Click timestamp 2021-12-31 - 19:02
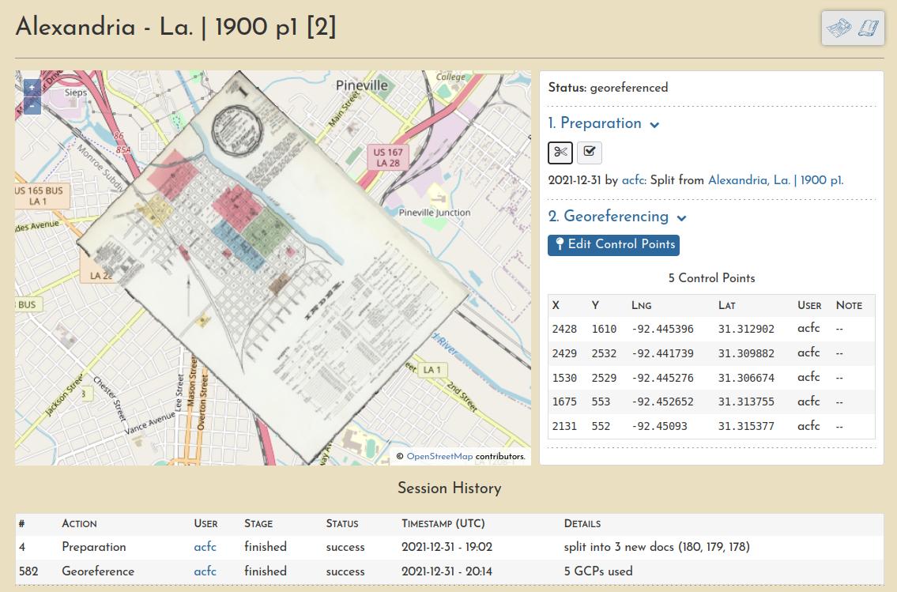This screenshot has height=592, width=897. pos(447,548)
